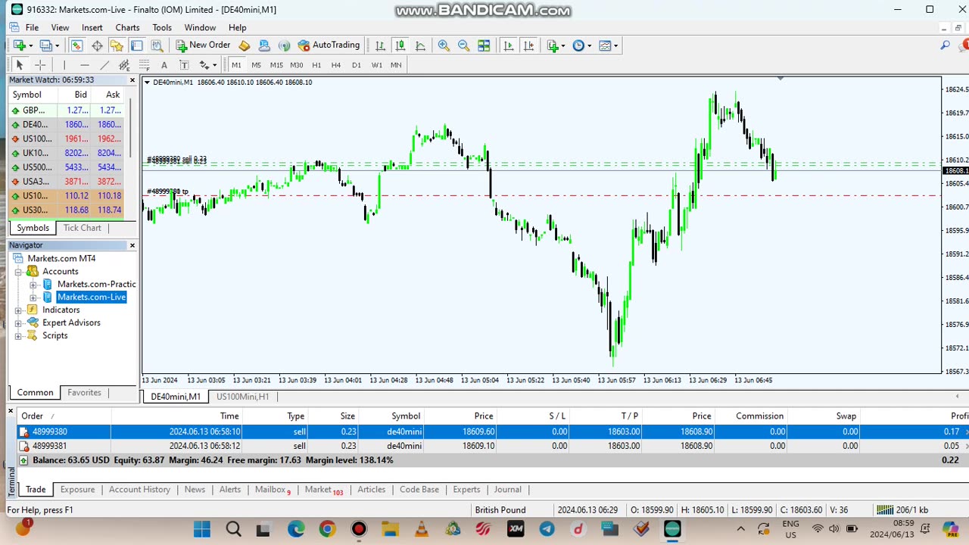Expand the Indicators tree node

[18, 310]
